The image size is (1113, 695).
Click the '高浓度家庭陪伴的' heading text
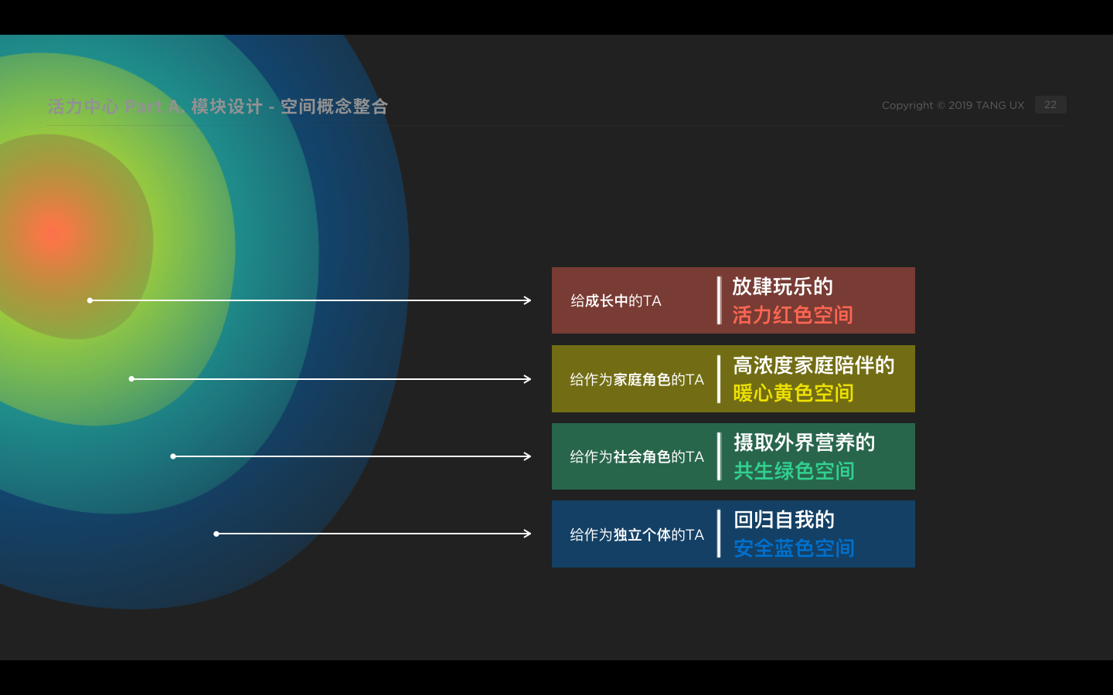tap(813, 365)
